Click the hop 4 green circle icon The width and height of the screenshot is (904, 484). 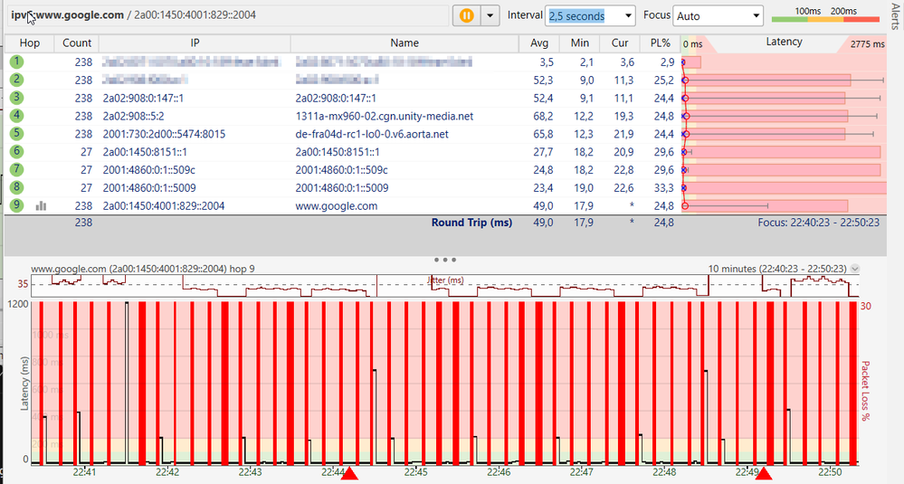point(17,116)
